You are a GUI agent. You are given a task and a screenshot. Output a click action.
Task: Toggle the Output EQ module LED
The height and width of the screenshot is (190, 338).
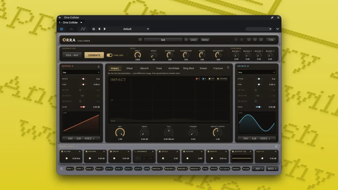233,151
